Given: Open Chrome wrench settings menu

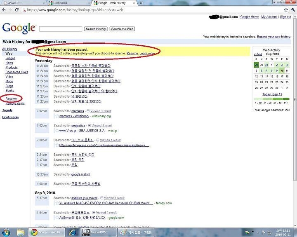Looking at the screenshot, I should click(x=293, y=10).
